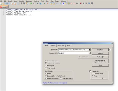The width and height of the screenshot is (118, 91).
Task: Click the Zoom Out toolbar icon
Action: 47,3
